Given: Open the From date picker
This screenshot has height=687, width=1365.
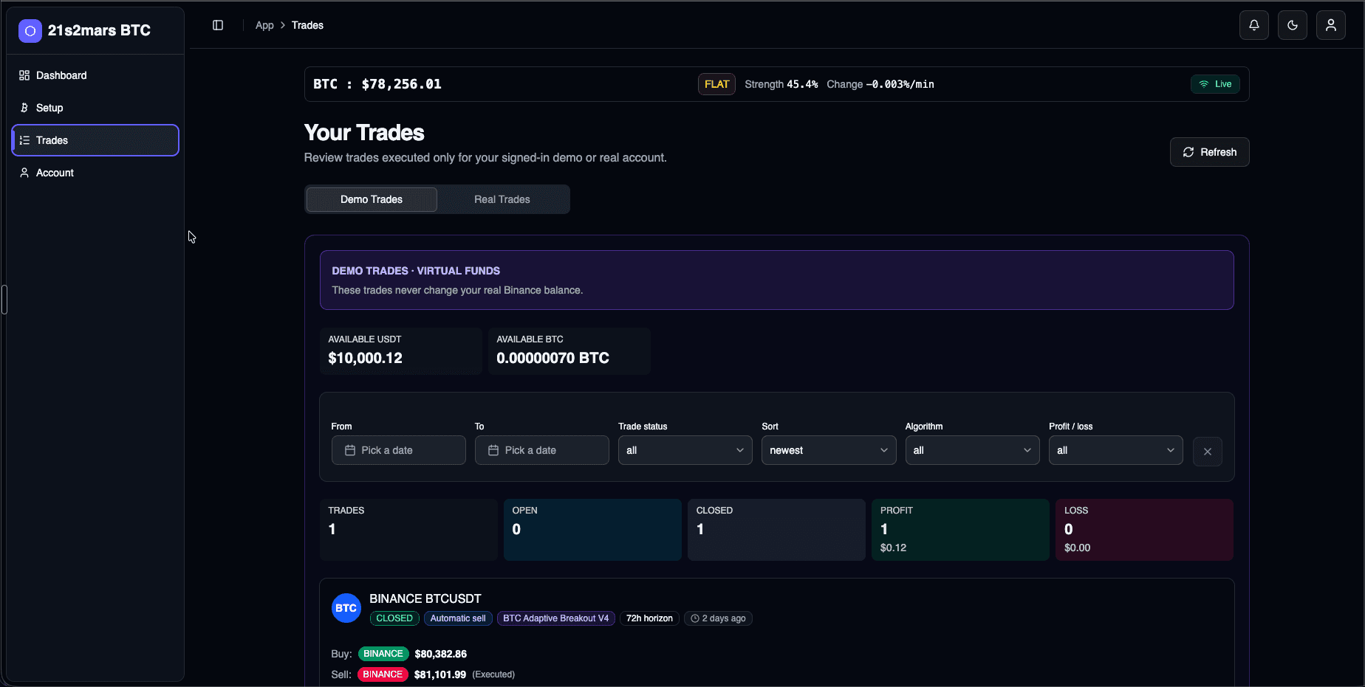Looking at the screenshot, I should pyautogui.click(x=398, y=450).
